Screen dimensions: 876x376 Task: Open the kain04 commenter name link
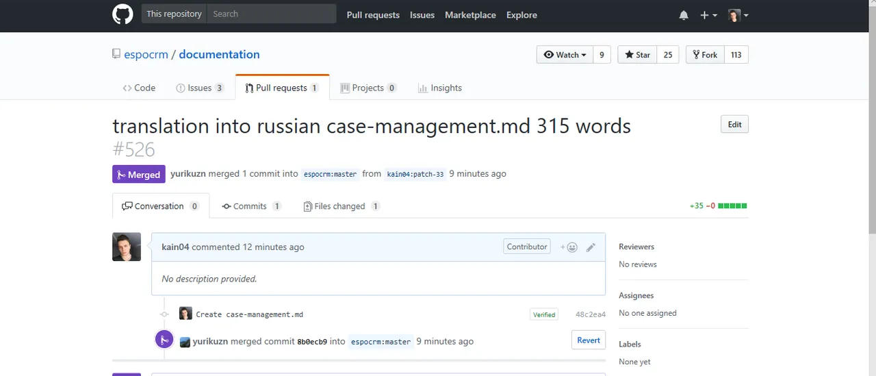175,247
